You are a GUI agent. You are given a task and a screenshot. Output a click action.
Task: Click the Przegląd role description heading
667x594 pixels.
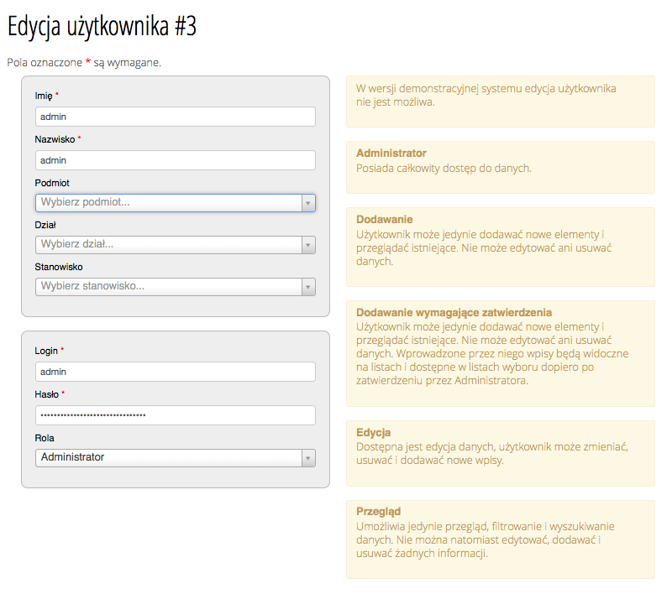(378, 512)
